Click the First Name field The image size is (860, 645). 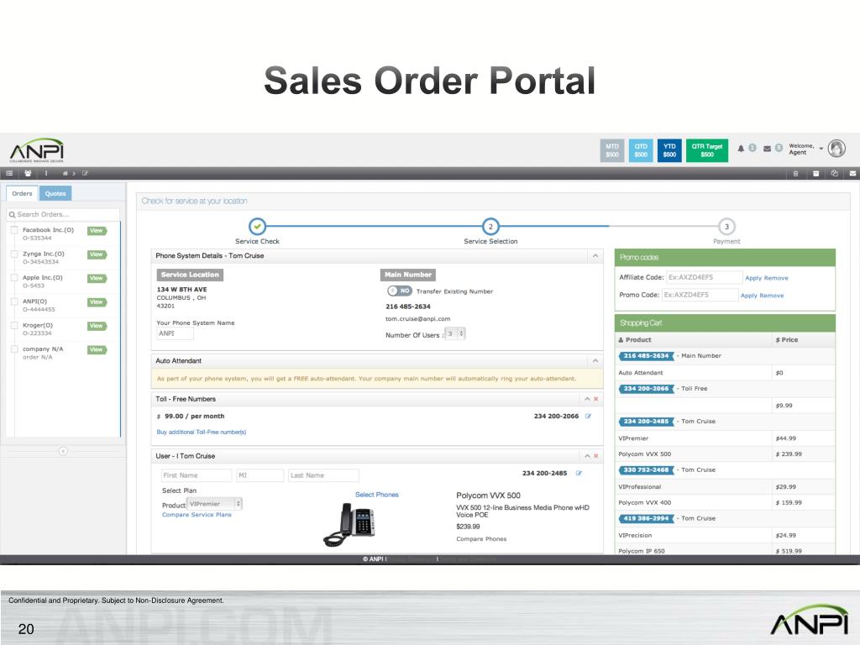(x=197, y=475)
